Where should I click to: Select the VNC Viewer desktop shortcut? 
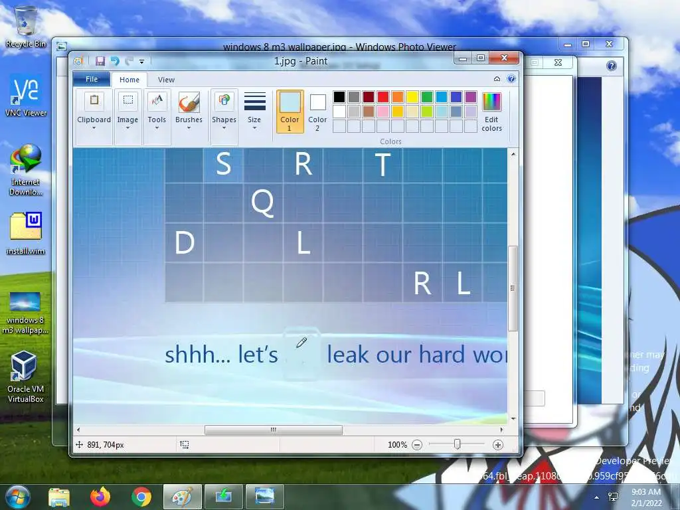26,96
